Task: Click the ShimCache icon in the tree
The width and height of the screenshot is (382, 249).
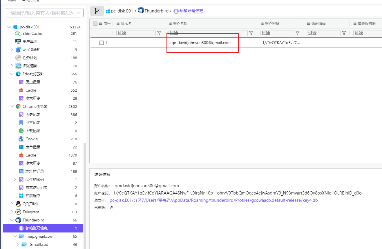Action: 18,33
